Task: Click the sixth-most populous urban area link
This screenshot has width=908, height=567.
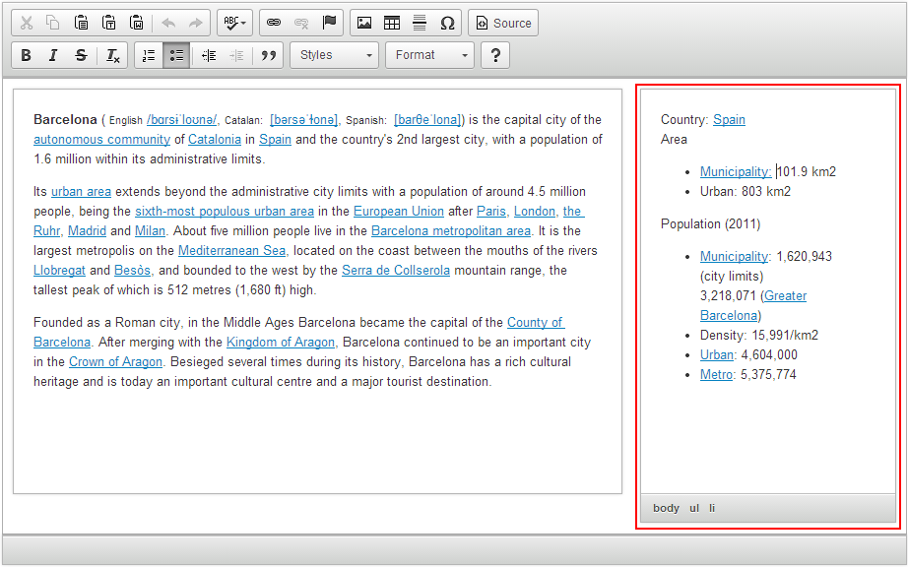Action: click(225, 212)
